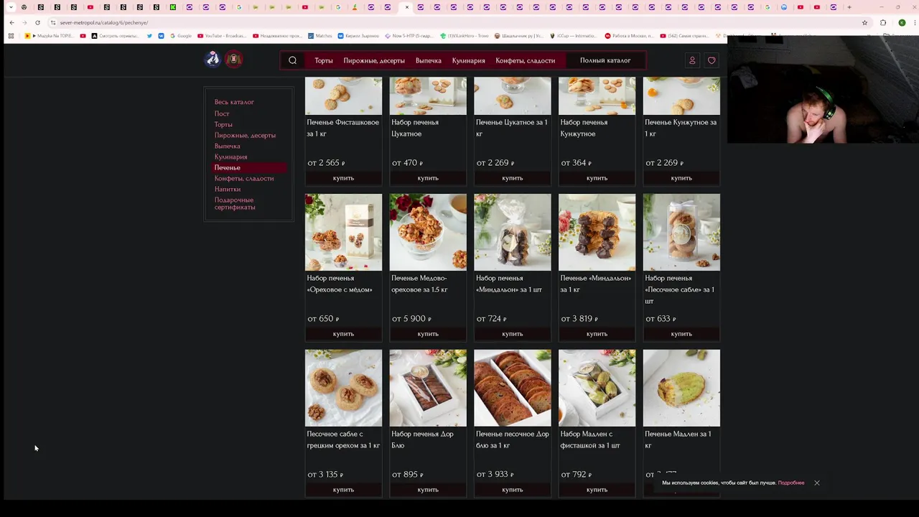Open Конфеты, сладости header menu

point(526,60)
